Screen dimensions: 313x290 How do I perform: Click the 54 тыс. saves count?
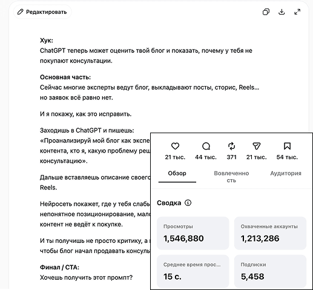287,157
